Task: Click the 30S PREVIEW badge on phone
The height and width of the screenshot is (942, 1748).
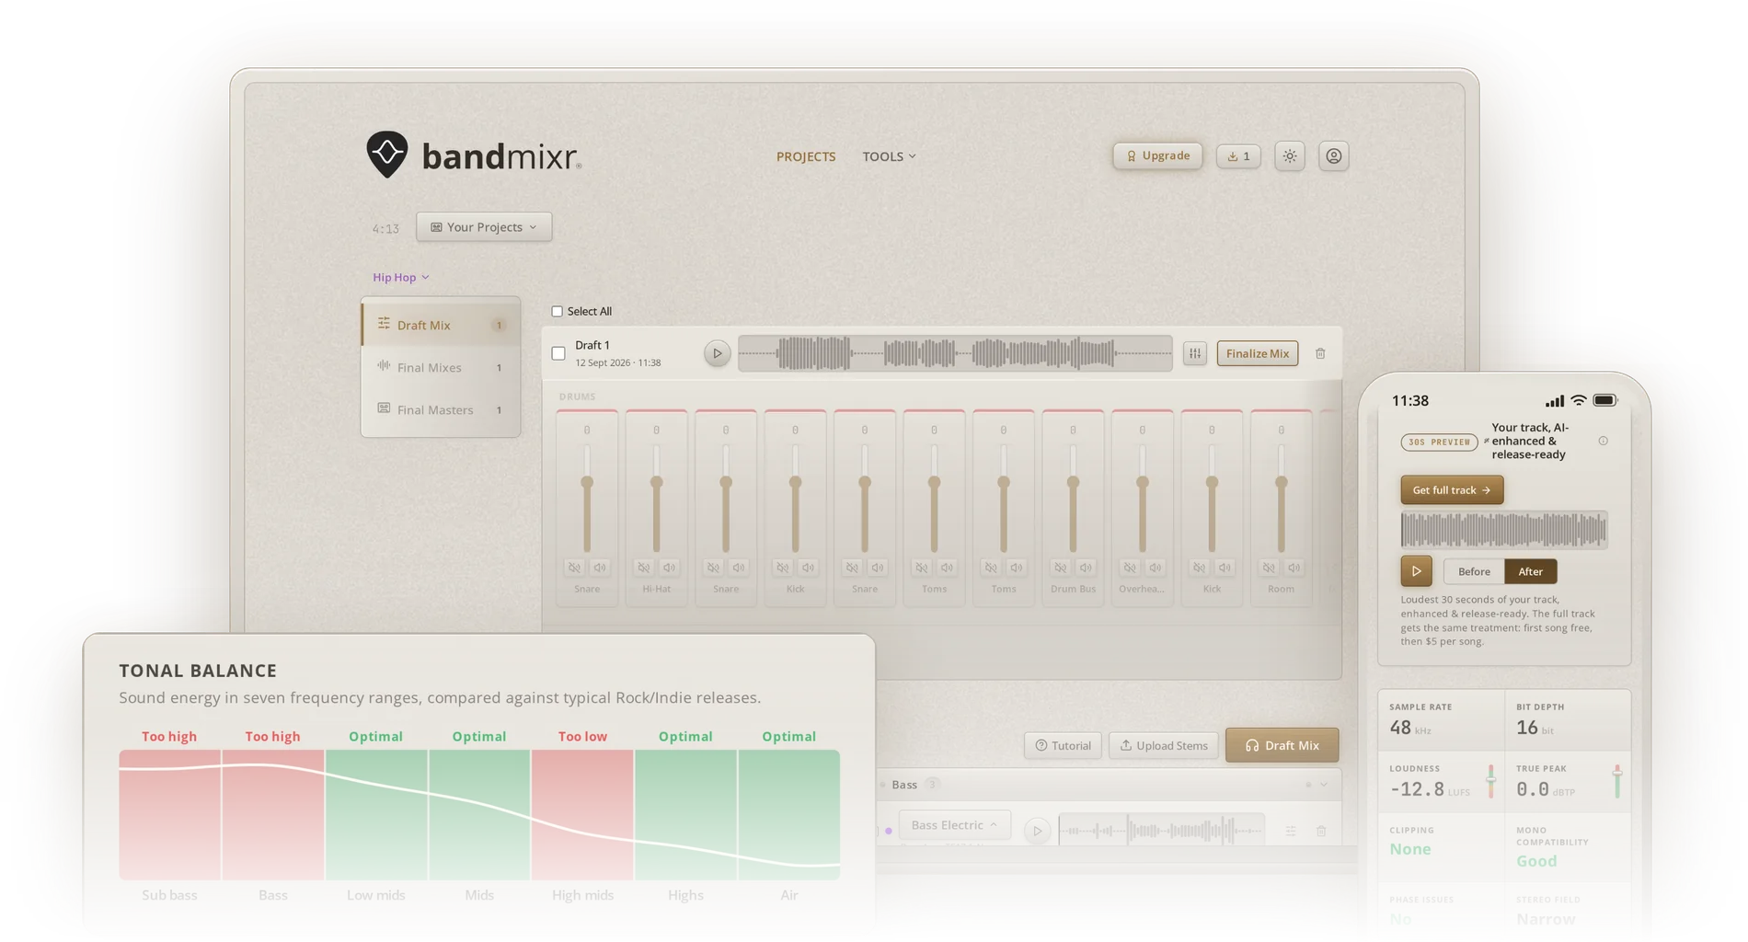Action: [x=1439, y=442]
